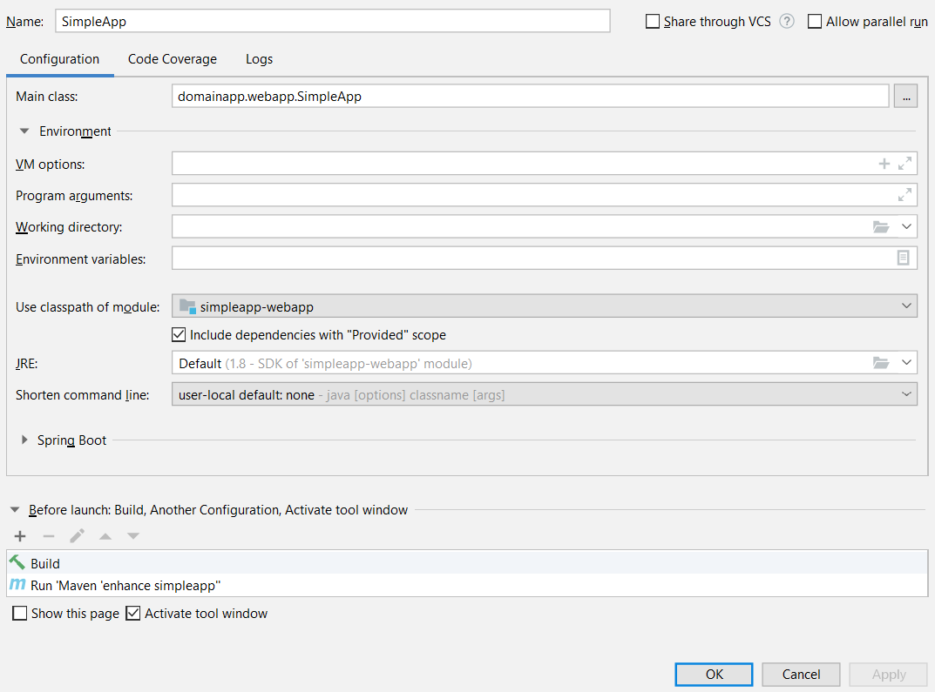Switch to the Code Coverage tab
The height and width of the screenshot is (692, 935).
point(173,59)
